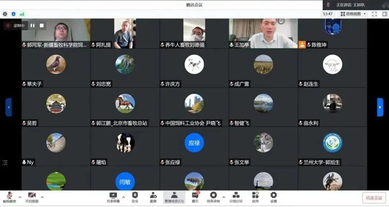Image resolution: width=389 pixels, height=207 pixels.
Task: Unmute the microphone (解除静音)
Action: (x=9, y=197)
